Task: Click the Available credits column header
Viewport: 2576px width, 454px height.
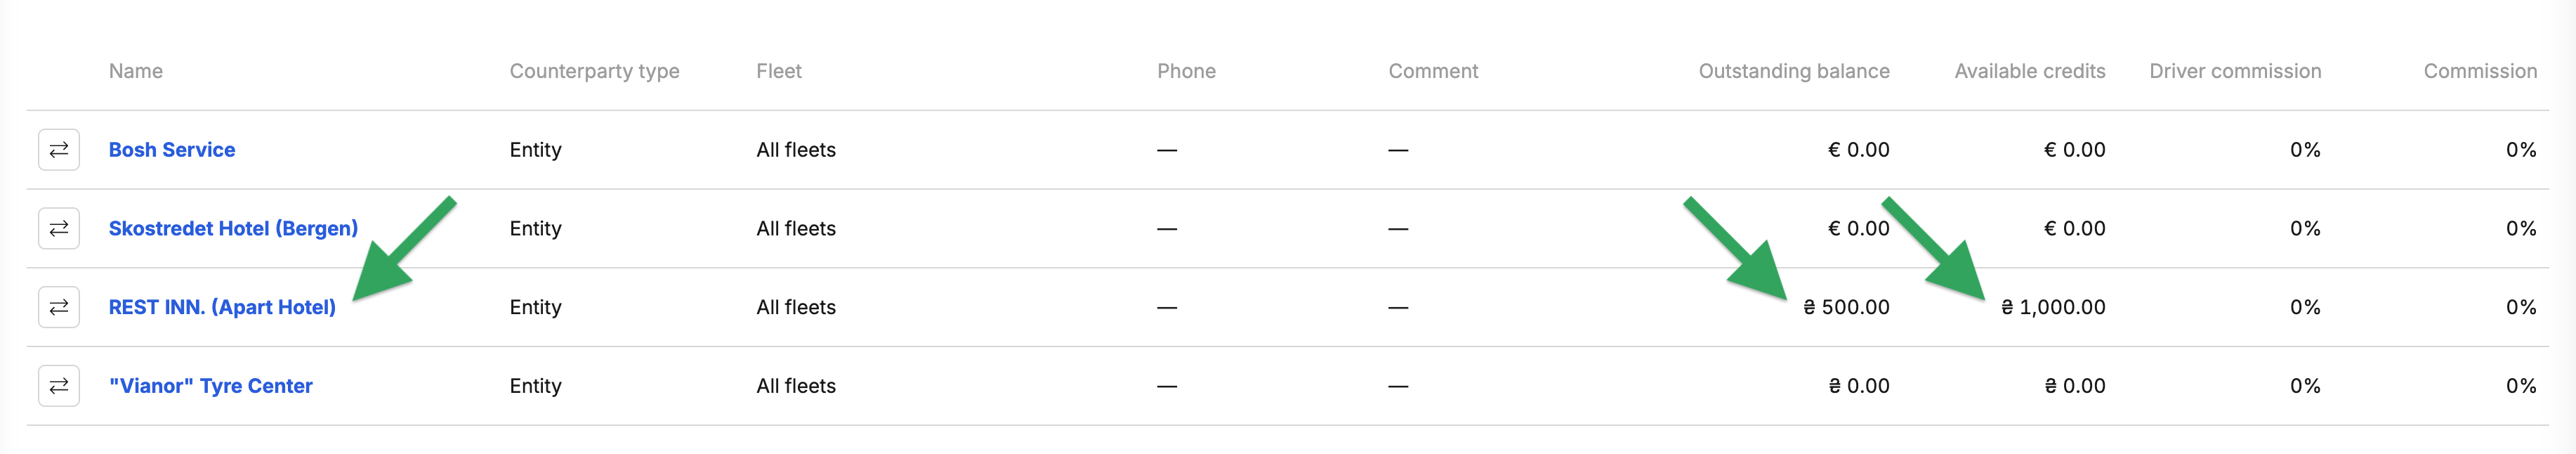Action: click(x=2030, y=71)
